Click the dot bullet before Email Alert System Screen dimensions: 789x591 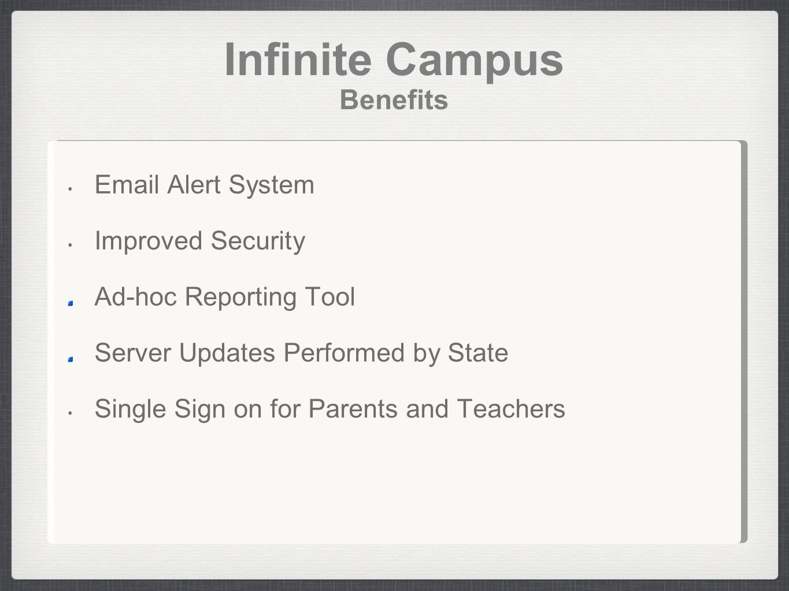69,188
